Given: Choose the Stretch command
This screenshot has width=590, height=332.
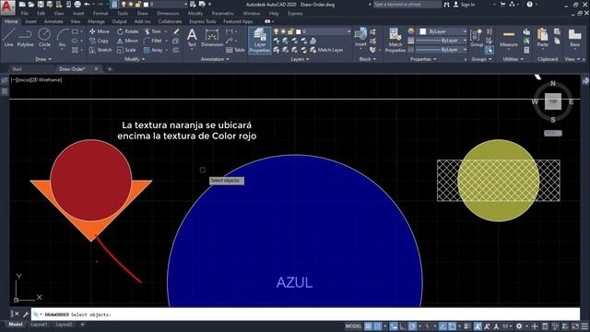Looking at the screenshot, I should pos(100,50).
